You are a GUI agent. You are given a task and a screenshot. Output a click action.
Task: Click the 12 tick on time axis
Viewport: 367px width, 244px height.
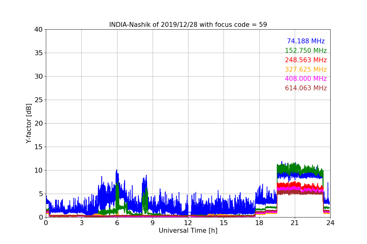[x=188, y=223]
